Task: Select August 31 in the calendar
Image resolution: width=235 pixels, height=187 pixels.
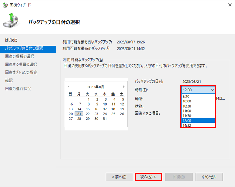Action: click(x=105, y=119)
